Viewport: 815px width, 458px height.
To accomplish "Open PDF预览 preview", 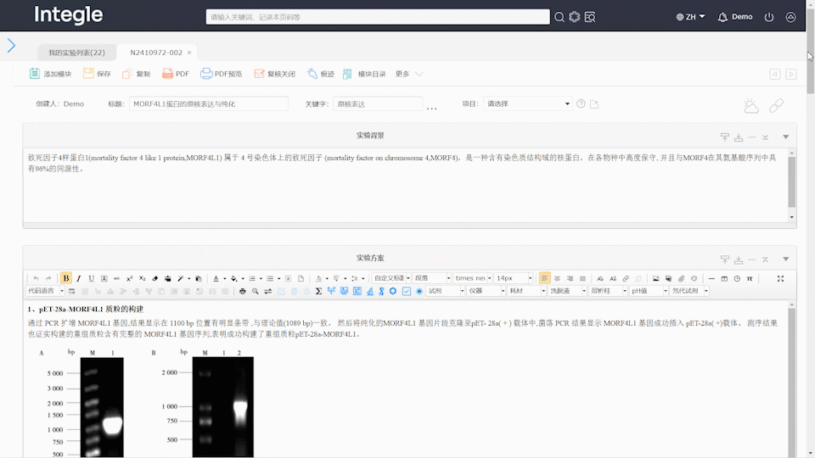I will tap(222, 75).
